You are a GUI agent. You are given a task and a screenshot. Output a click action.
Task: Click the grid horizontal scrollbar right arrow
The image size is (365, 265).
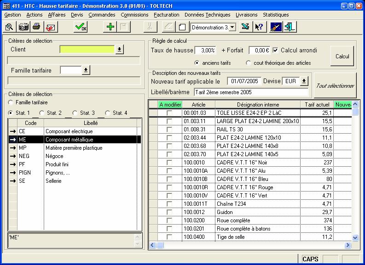click(348, 245)
